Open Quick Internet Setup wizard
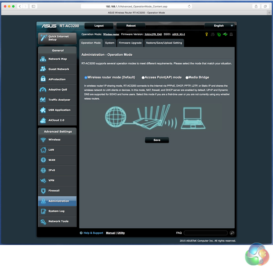Image resolution: width=273 pixels, height=270 pixels. 57,38
